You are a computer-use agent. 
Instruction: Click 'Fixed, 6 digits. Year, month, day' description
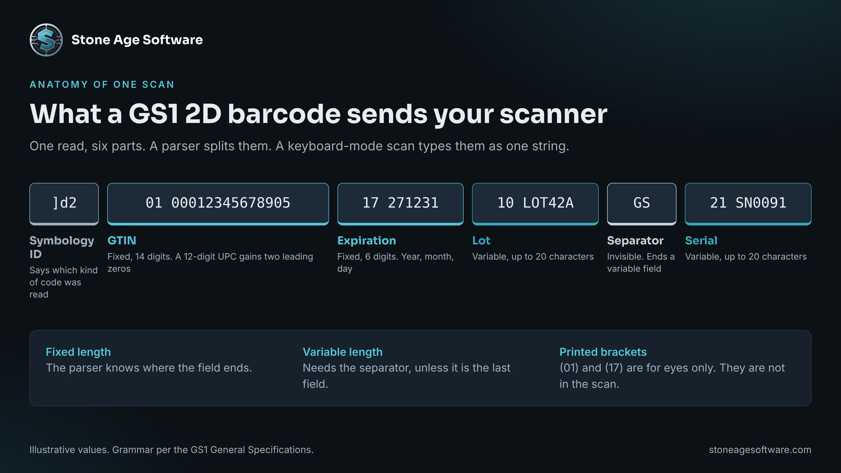point(395,263)
